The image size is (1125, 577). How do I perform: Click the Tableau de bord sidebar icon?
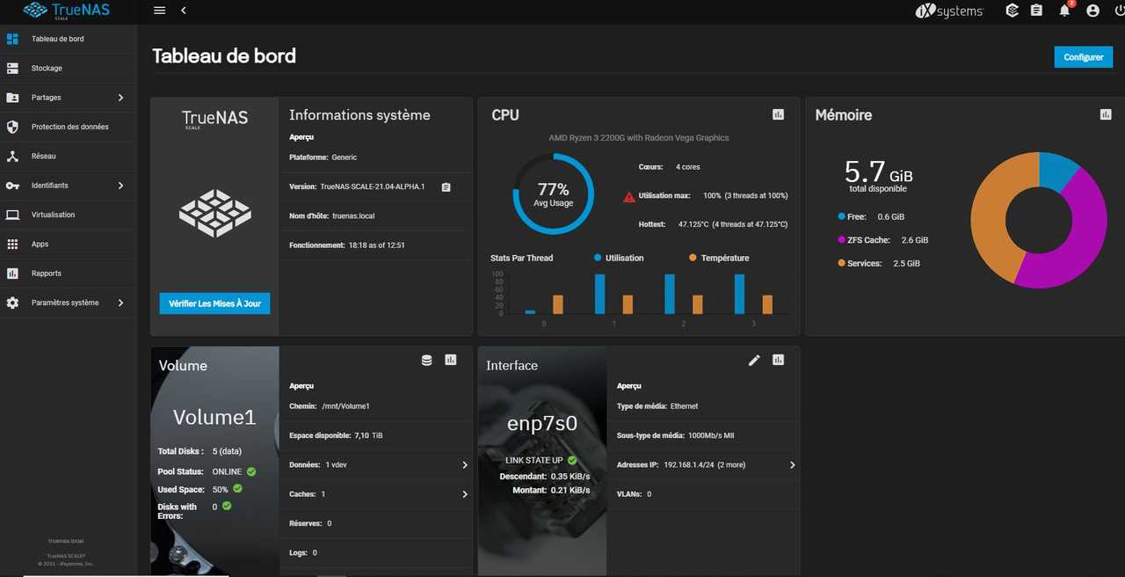pyautogui.click(x=12, y=39)
